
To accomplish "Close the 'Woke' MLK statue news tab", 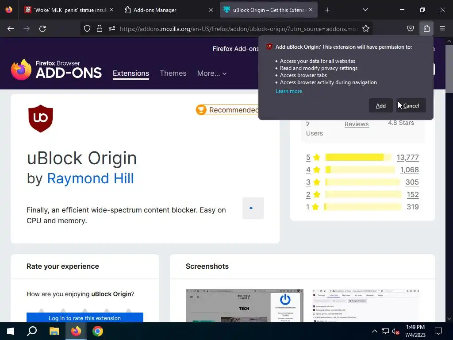I will (x=111, y=10).
